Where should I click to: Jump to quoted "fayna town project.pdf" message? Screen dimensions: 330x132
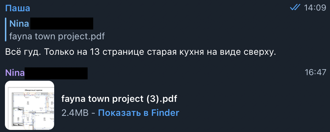[x=57, y=37]
